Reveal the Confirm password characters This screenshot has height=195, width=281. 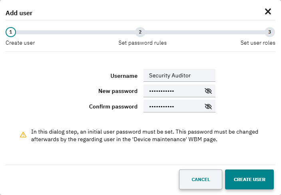coord(208,106)
